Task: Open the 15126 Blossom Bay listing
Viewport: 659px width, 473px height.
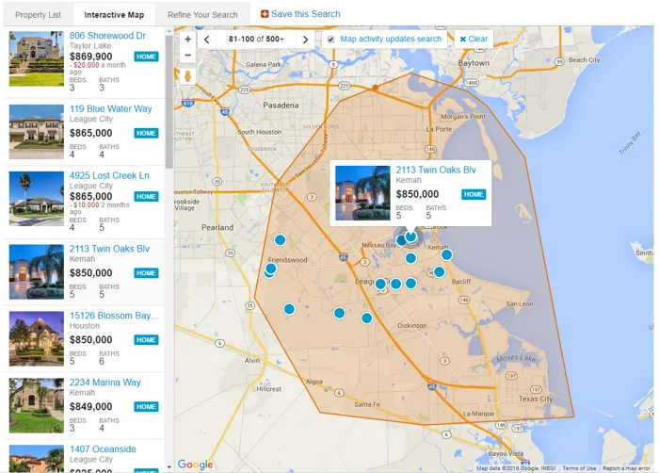Action: point(114,316)
